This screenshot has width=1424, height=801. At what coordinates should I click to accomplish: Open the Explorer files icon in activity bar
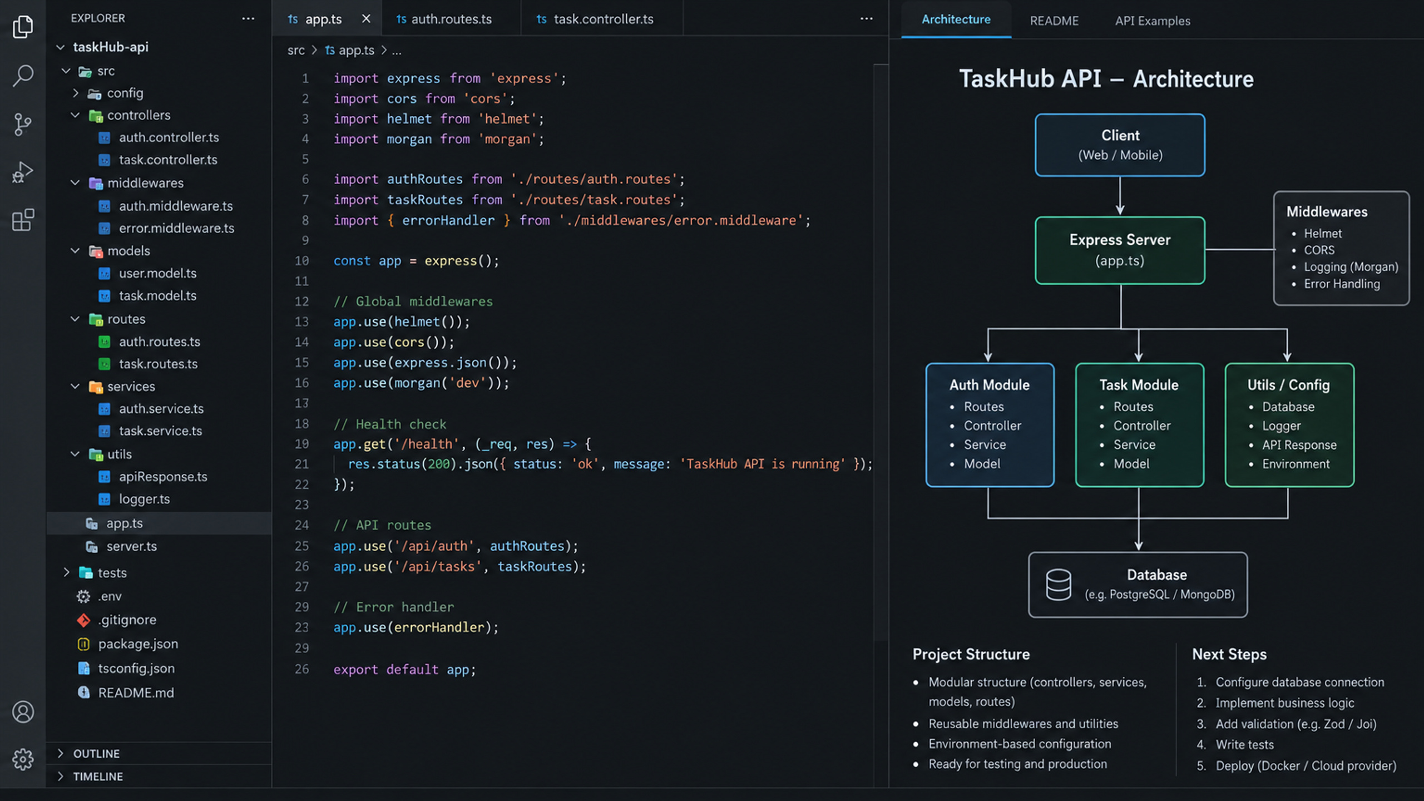coord(23,26)
